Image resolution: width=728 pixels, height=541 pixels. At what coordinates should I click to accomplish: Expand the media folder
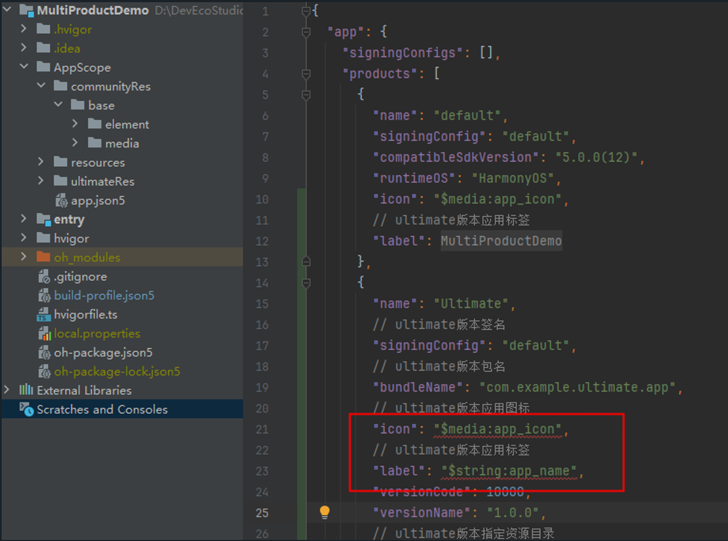pos(75,143)
